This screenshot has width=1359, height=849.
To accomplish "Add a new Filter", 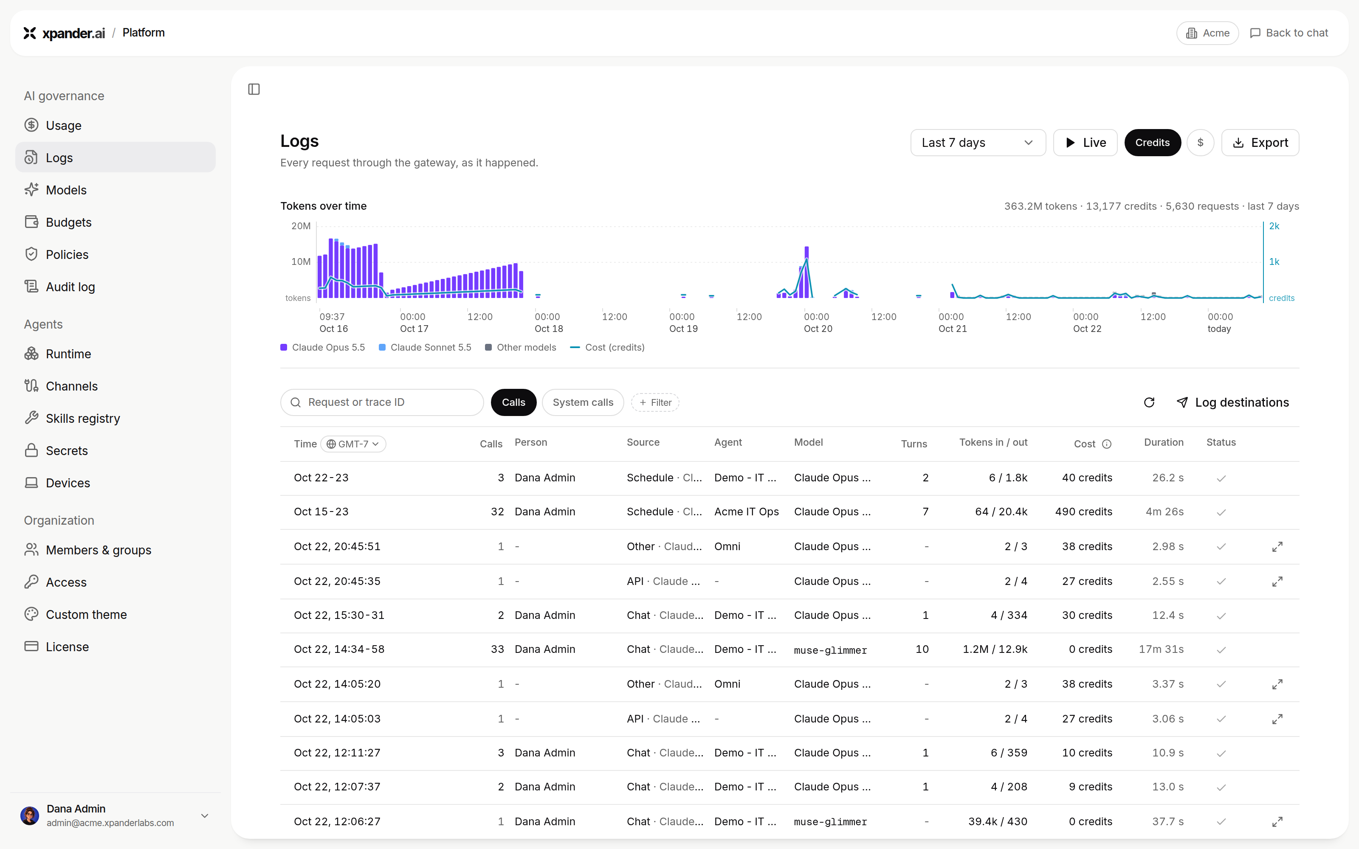I will pyautogui.click(x=655, y=402).
